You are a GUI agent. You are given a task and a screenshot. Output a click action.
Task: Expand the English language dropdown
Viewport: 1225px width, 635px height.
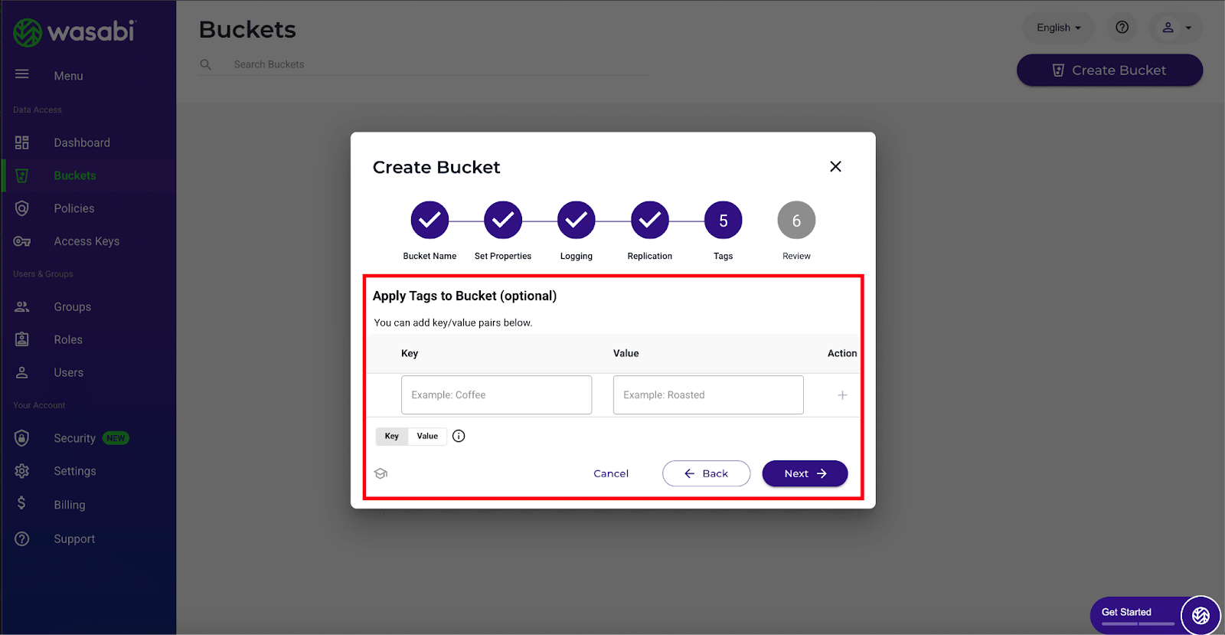(1059, 28)
